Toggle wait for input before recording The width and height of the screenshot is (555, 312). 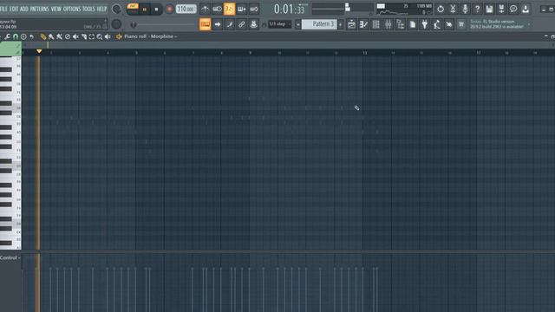218,9
